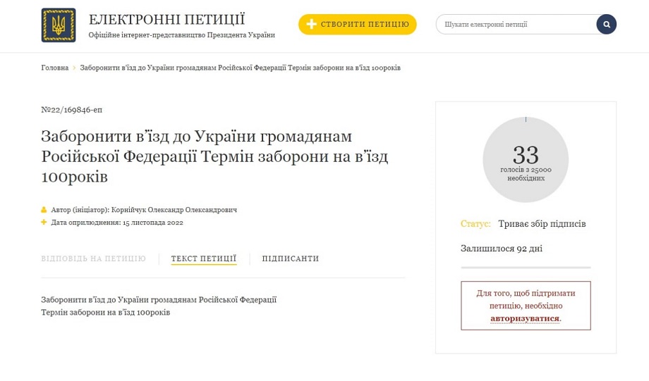
Task: Open the Підписанти tab
Action: click(x=291, y=258)
